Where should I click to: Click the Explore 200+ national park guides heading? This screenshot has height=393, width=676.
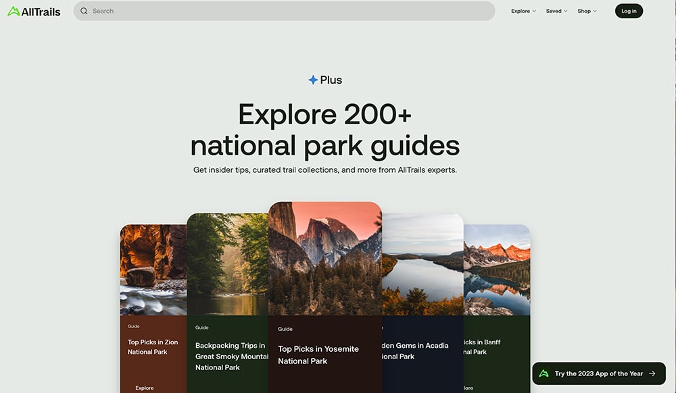(325, 130)
